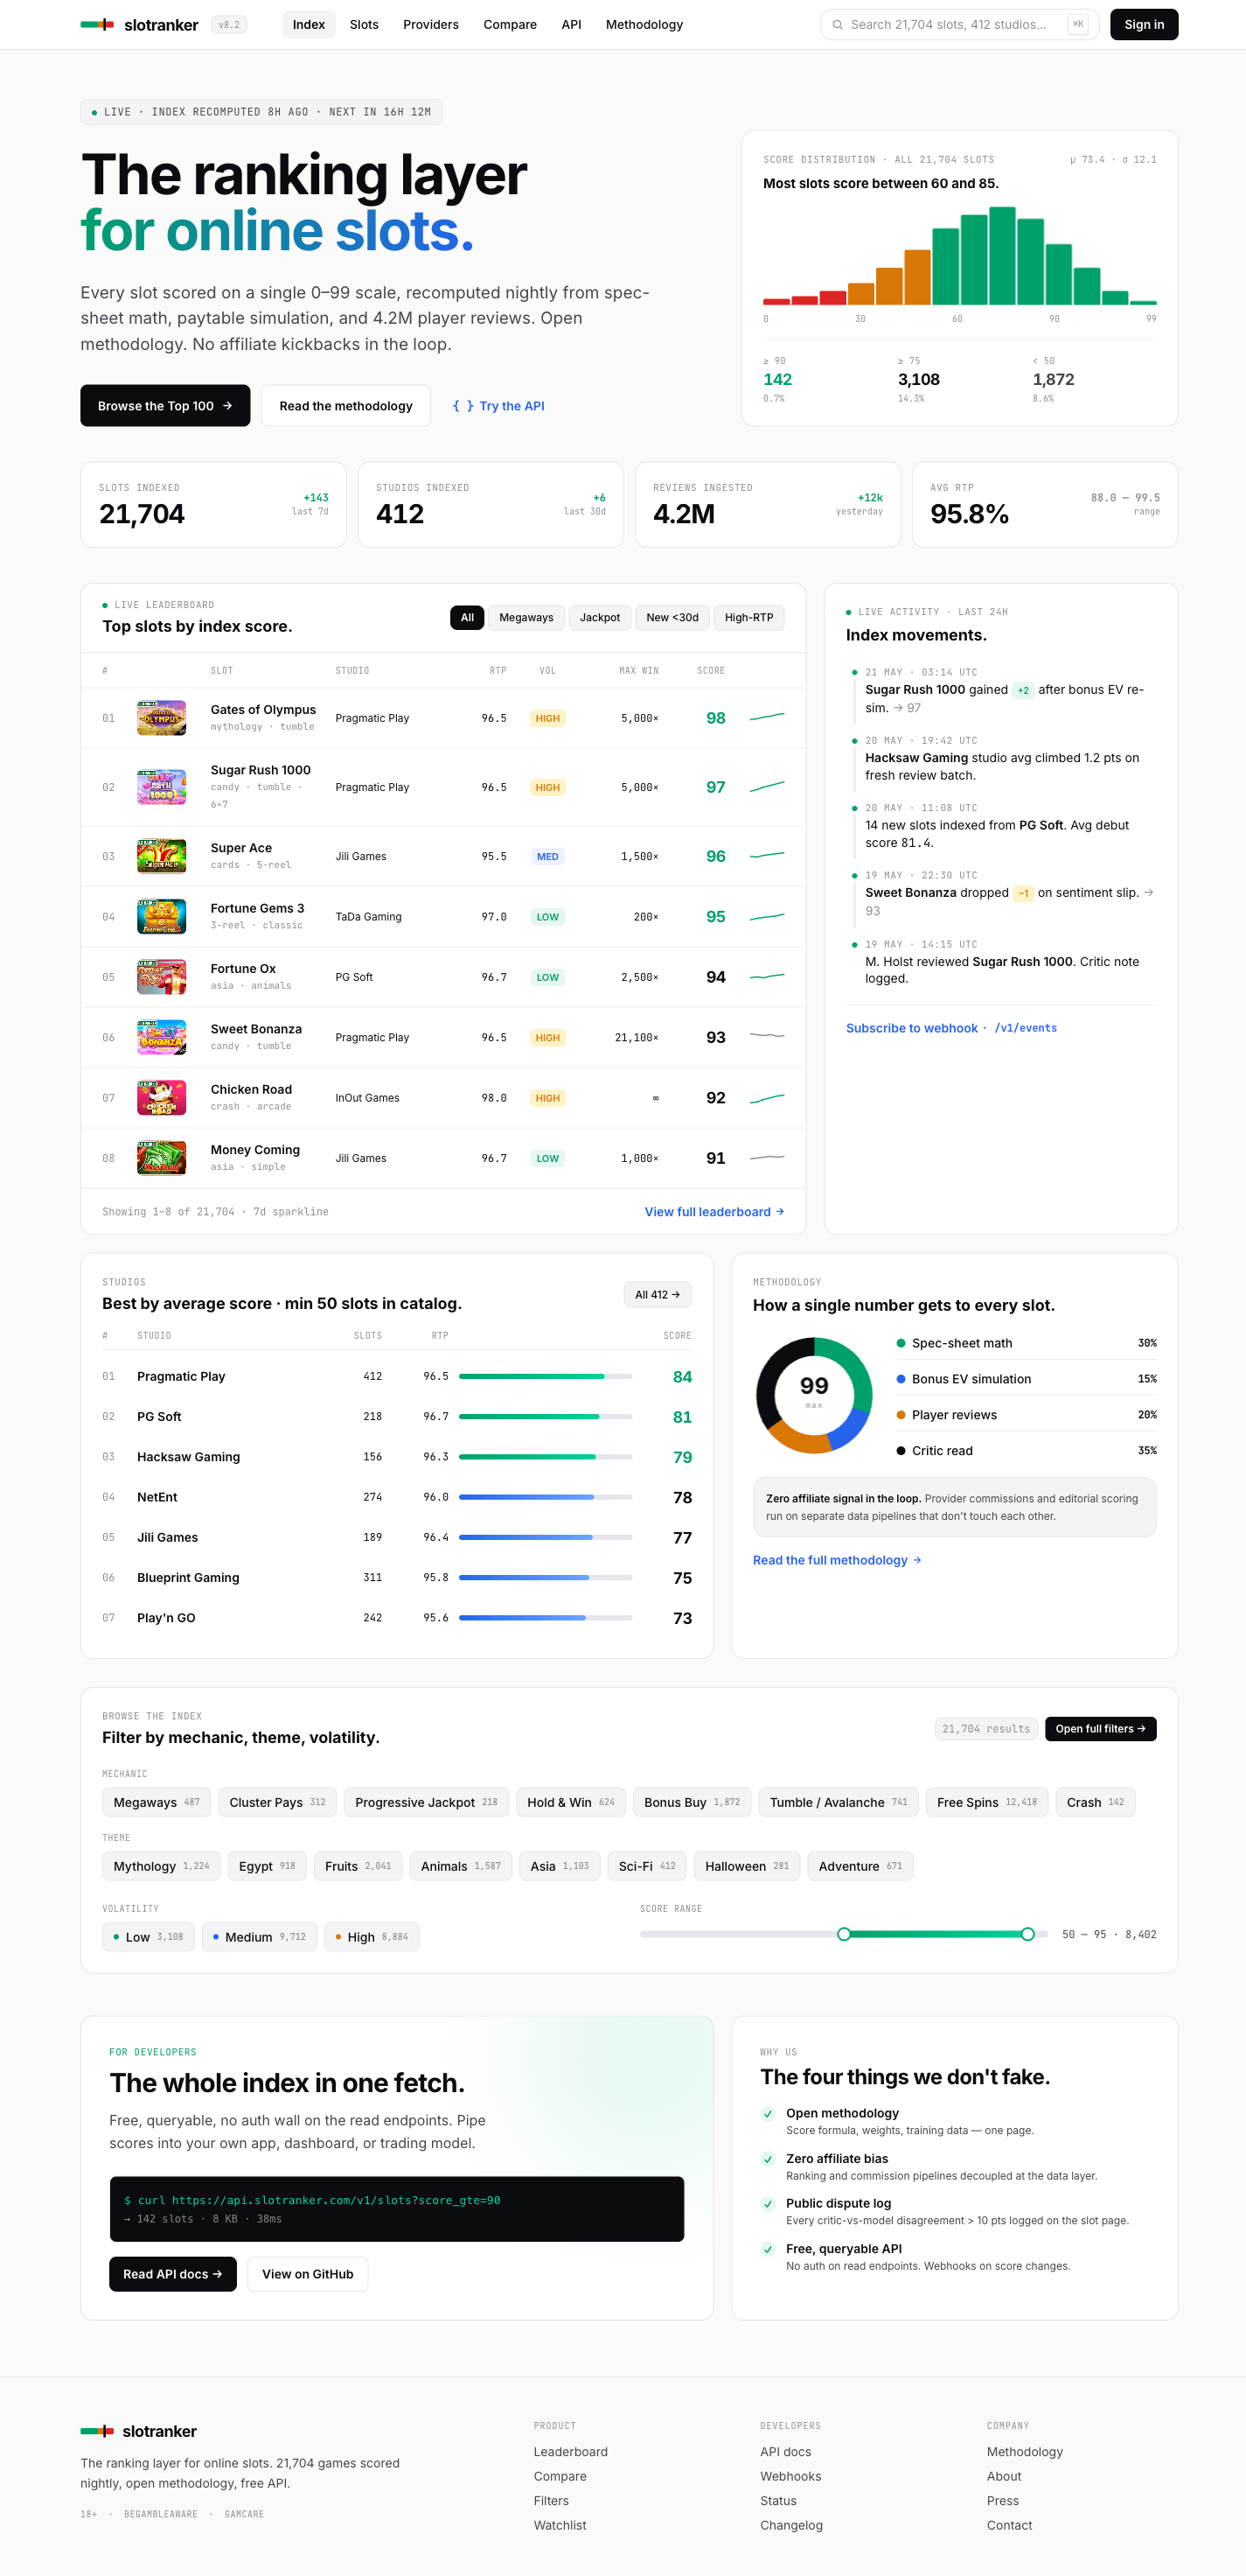Click Open full filters button
This screenshot has height=2576, width=1246.
click(1100, 1728)
